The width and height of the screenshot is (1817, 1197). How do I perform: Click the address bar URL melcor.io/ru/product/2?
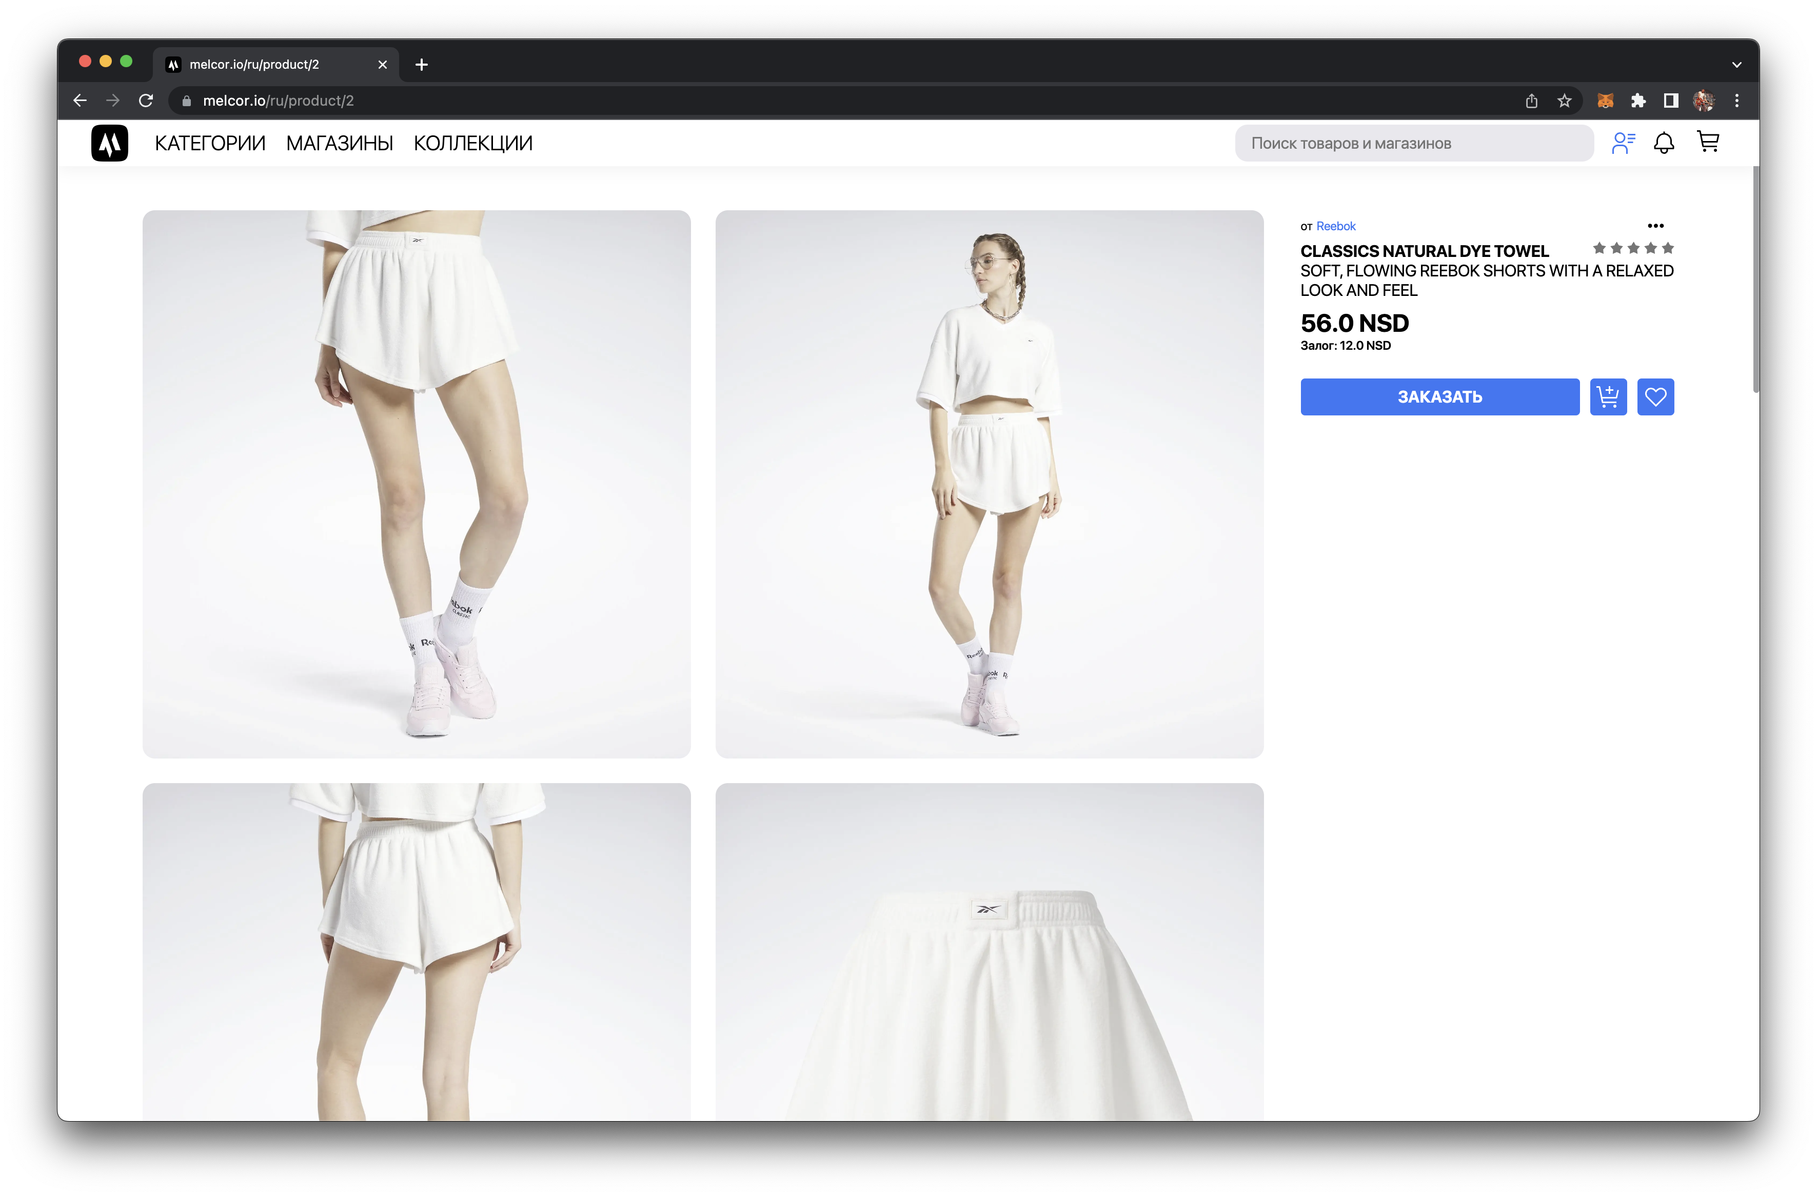click(x=278, y=101)
